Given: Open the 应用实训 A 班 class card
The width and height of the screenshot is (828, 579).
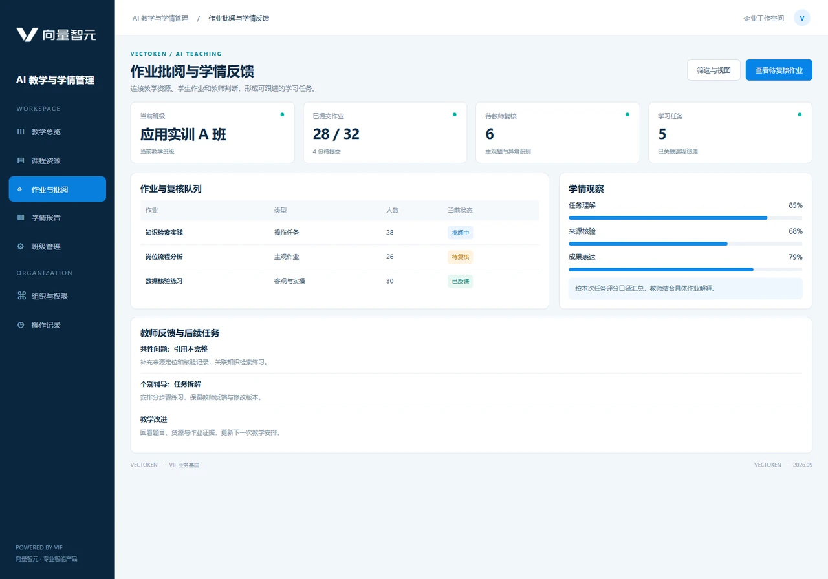Looking at the screenshot, I should [x=213, y=132].
